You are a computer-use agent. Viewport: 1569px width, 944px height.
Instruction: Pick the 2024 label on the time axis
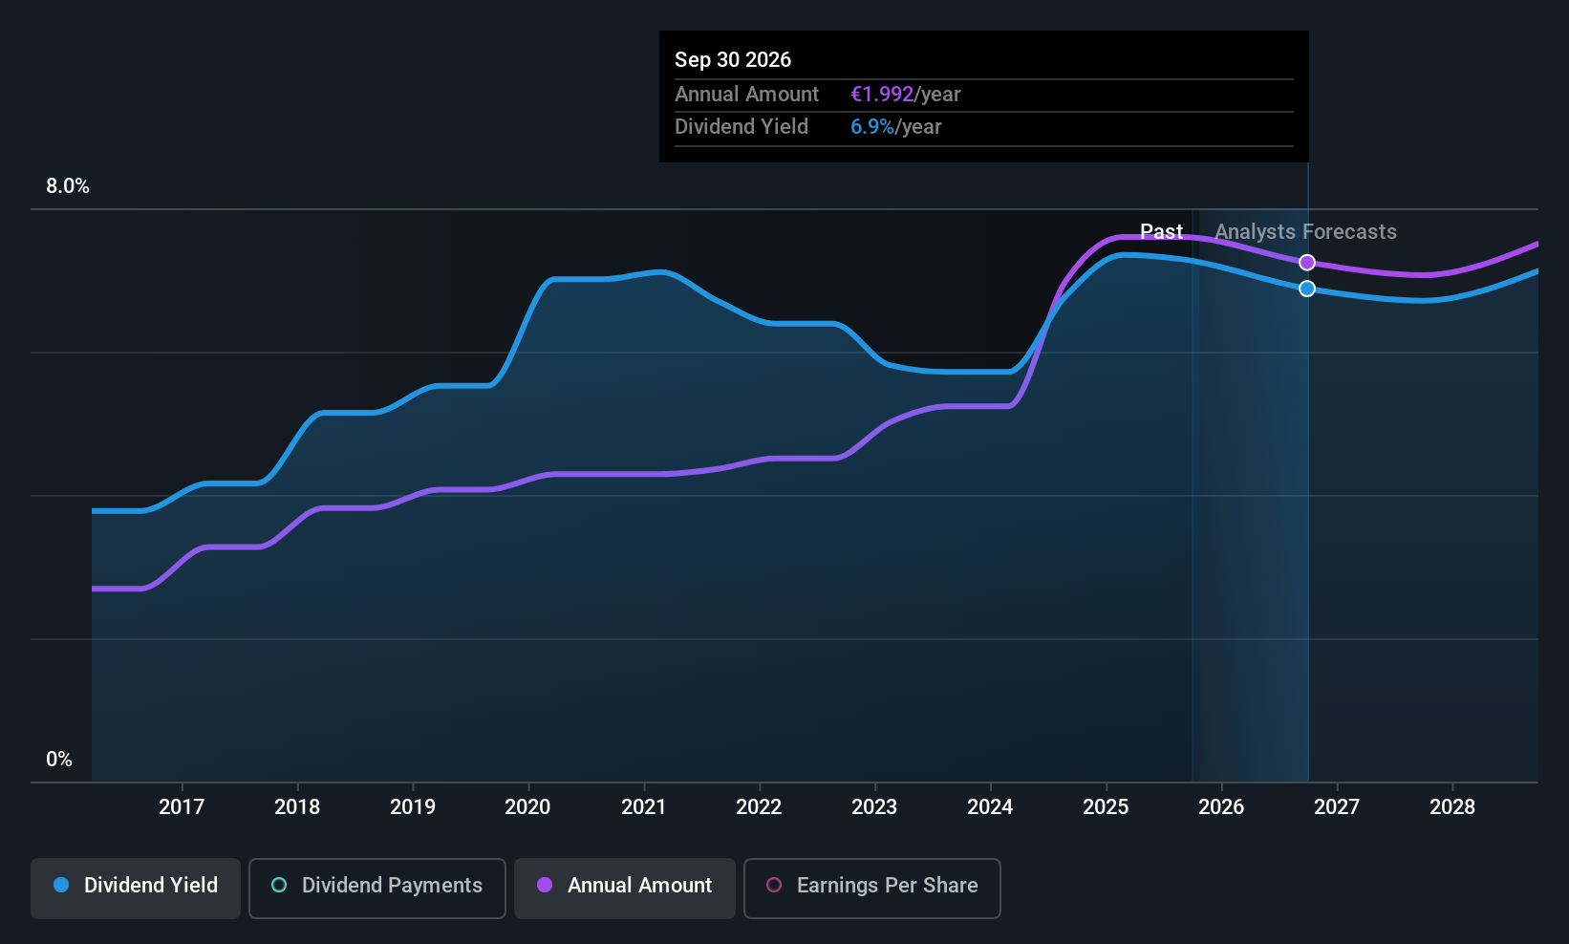(x=990, y=807)
